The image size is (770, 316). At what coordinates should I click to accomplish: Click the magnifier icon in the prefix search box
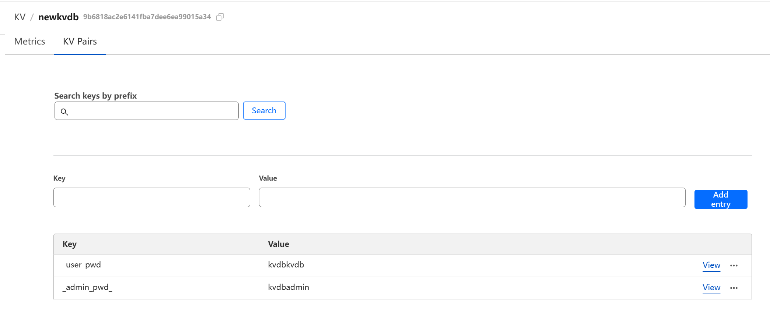tap(64, 112)
